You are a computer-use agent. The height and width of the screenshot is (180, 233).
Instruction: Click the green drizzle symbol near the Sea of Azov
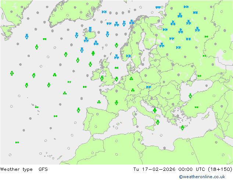coord(199,76)
